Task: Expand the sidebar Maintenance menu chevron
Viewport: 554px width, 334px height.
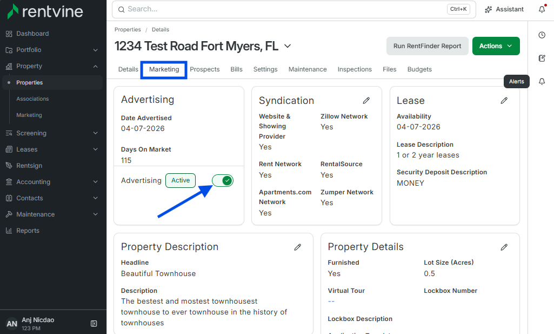Action: pos(95,214)
